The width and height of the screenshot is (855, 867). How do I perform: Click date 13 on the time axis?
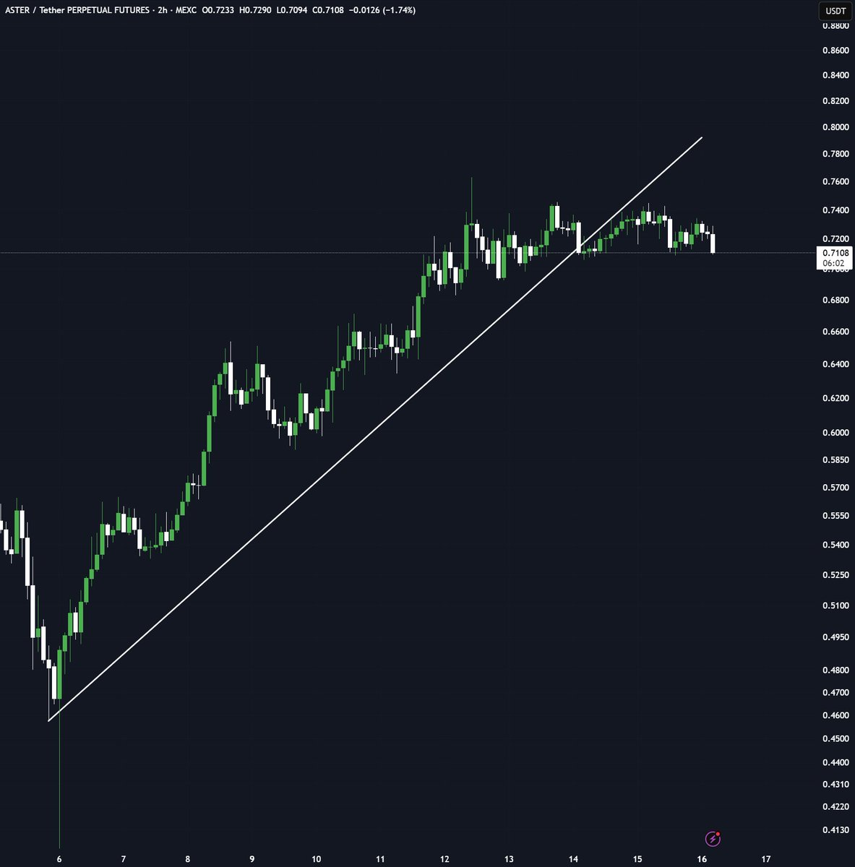[x=509, y=859]
